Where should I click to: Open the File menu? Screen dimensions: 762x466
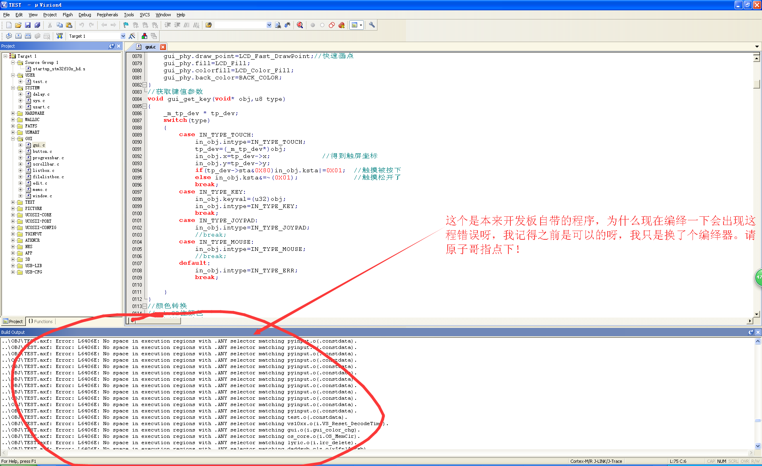tap(6, 15)
